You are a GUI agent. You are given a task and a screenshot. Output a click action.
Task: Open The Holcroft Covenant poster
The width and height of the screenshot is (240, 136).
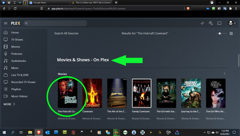(67, 93)
